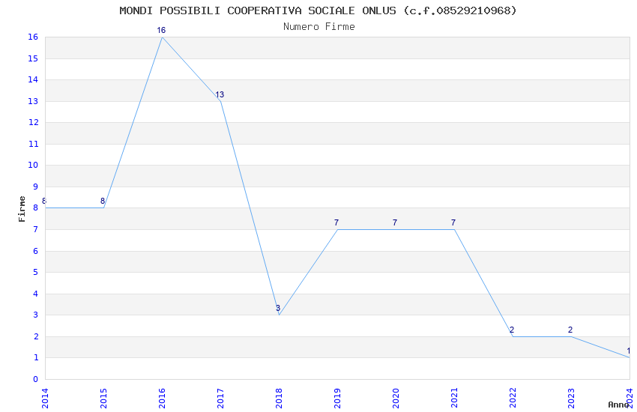Viewport: 637px width, 412px height.
Task: Click the x-axis year label 2016
Action: coord(162,399)
